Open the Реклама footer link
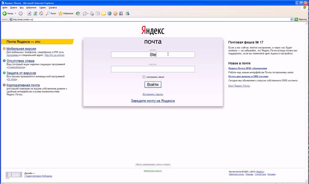309x184 pixels. point(271,175)
